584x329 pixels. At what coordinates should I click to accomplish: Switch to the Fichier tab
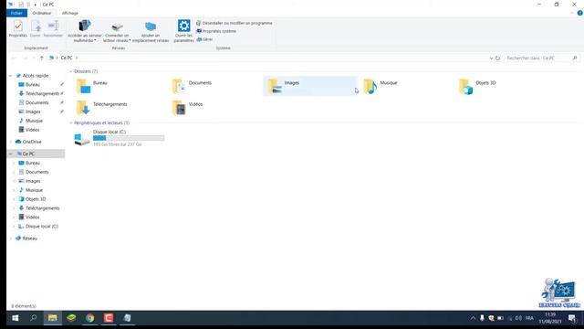pyautogui.click(x=16, y=13)
